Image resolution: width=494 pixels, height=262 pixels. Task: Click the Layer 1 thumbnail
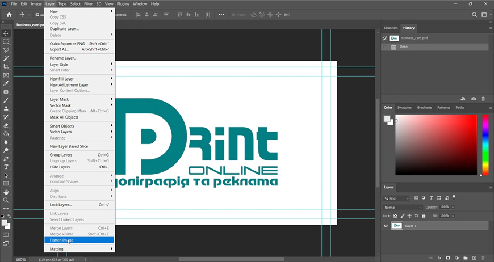click(397, 226)
